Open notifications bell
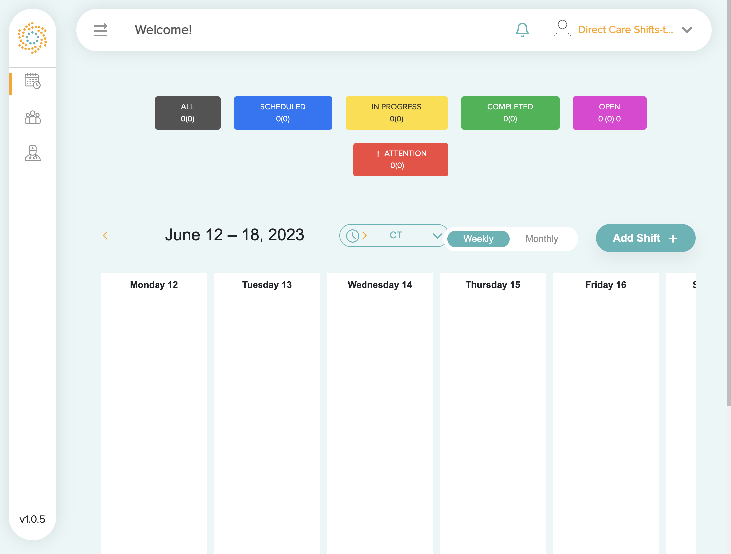 point(522,30)
